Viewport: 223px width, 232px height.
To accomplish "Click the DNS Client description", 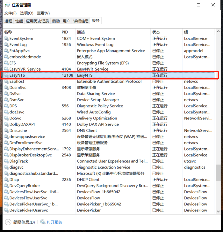I will [87, 130].
